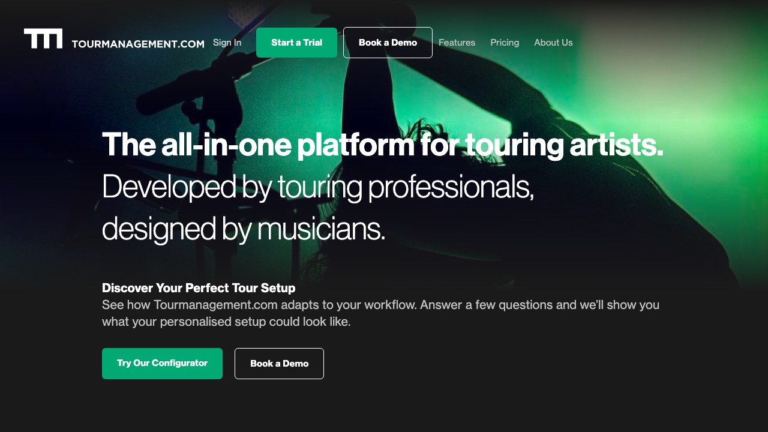Click the outlined Book a Demo navigation button

click(x=388, y=43)
